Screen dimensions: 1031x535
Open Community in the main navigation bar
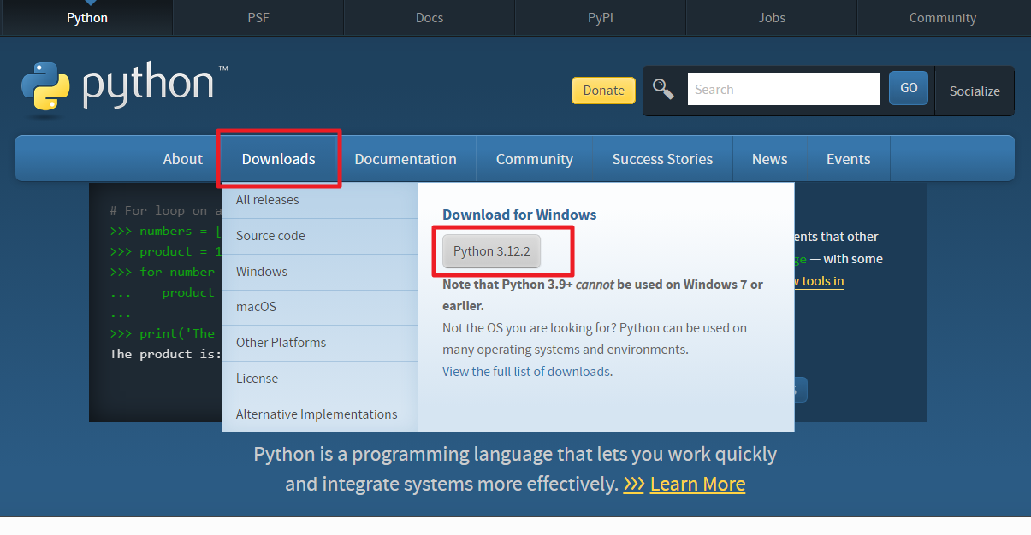(x=535, y=159)
